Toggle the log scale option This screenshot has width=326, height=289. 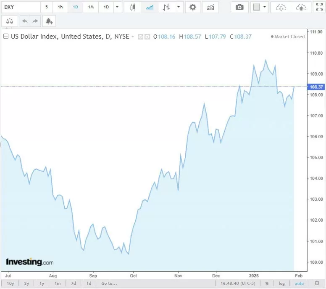click(x=281, y=283)
